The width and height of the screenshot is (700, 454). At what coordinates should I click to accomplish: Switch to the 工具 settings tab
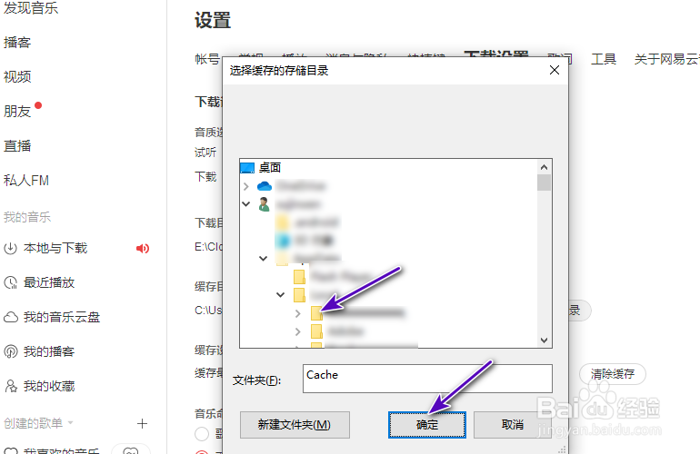(604, 59)
